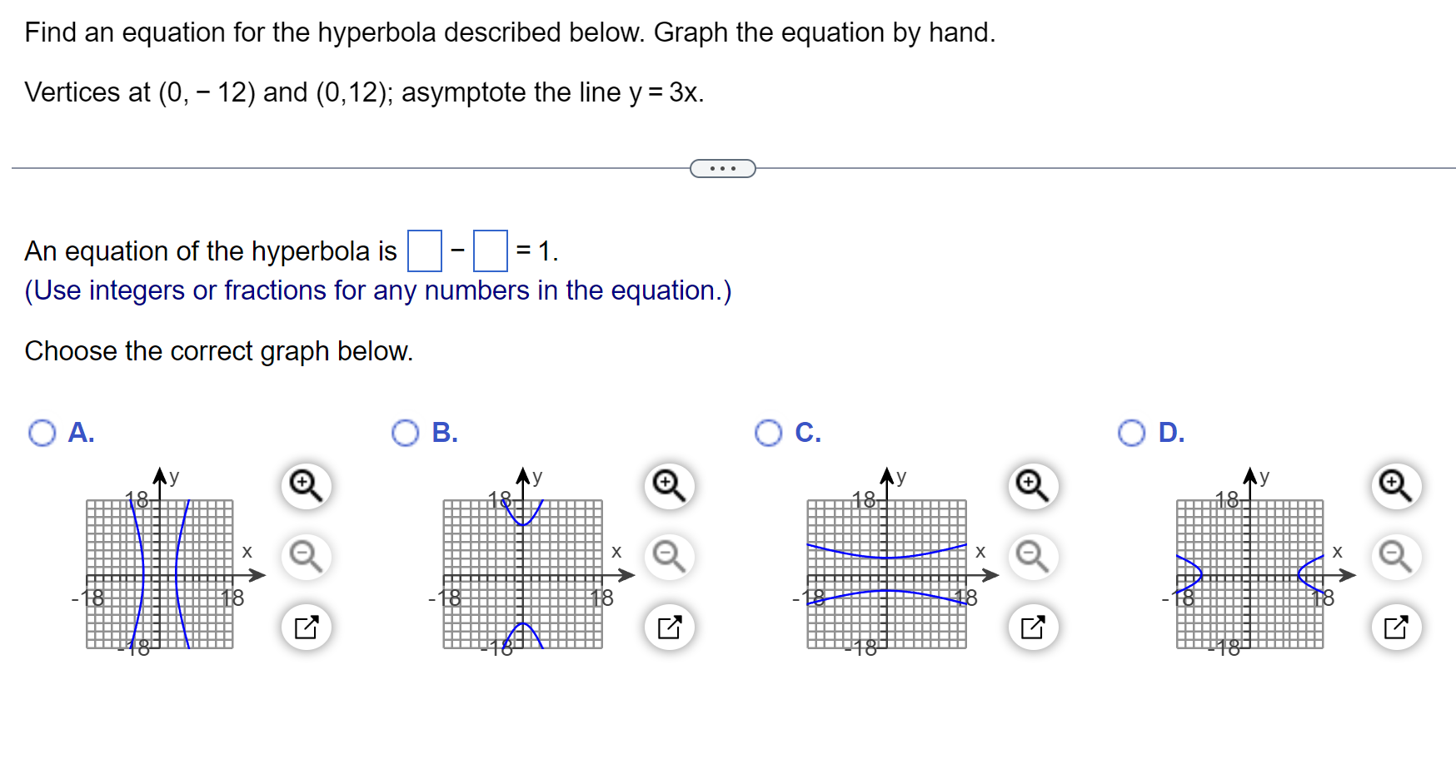Viewport: 1456px width, 769px height.
Task: Click the zoom-in magnifier for graph B
Action: tap(669, 486)
